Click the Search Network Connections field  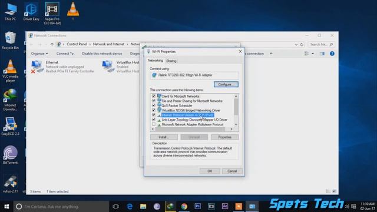tap(321, 45)
